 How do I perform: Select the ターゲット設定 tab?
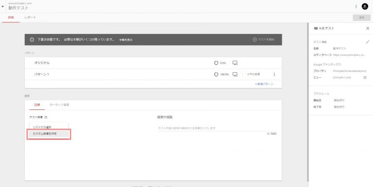pyautogui.click(x=59, y=105)
